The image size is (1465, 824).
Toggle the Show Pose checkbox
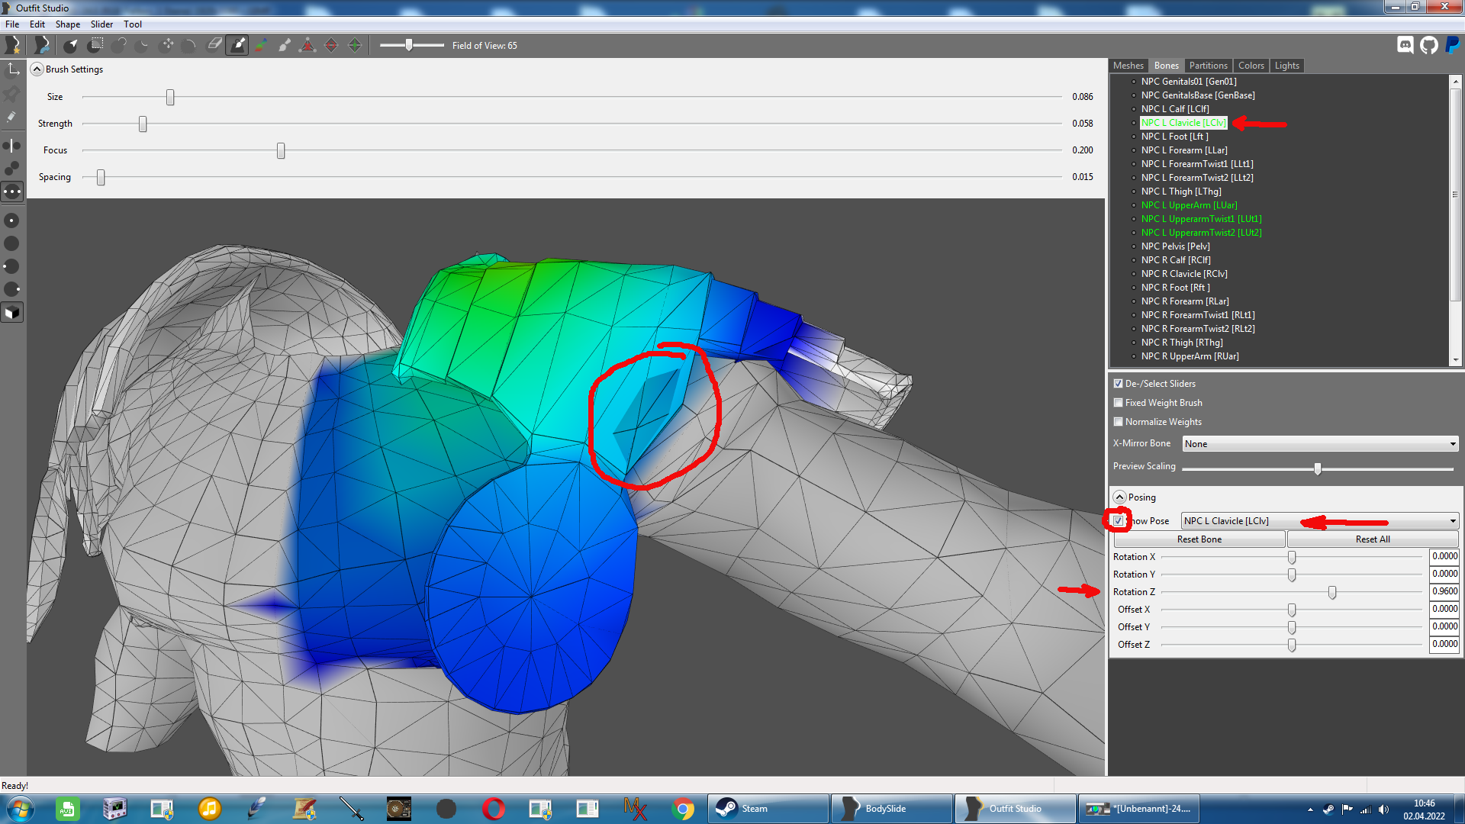click(1118, 521)
